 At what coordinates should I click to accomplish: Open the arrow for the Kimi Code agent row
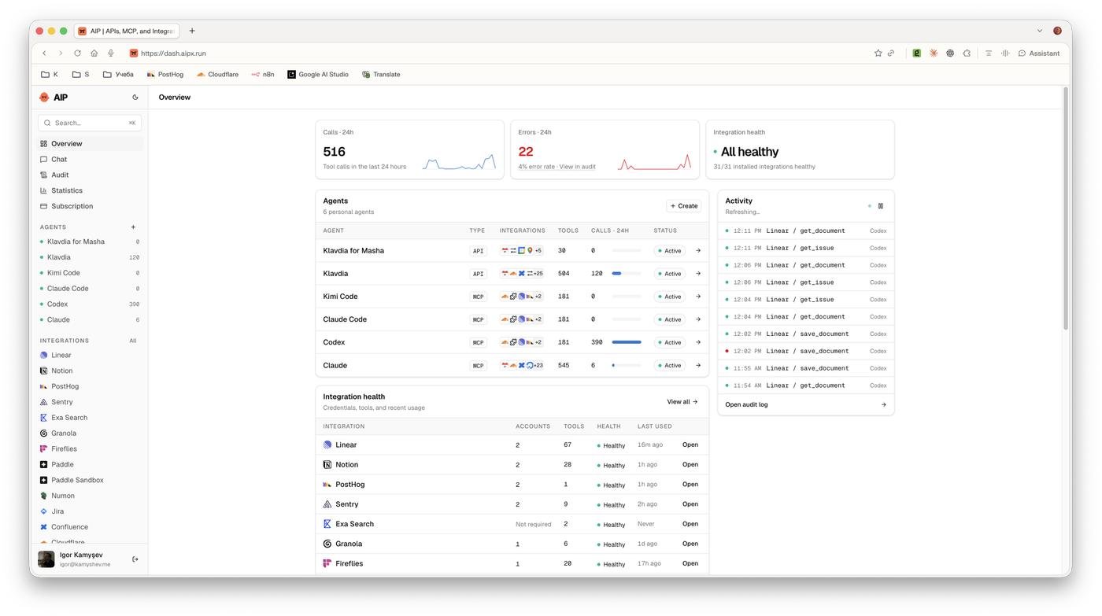click(x=698, y=297)
